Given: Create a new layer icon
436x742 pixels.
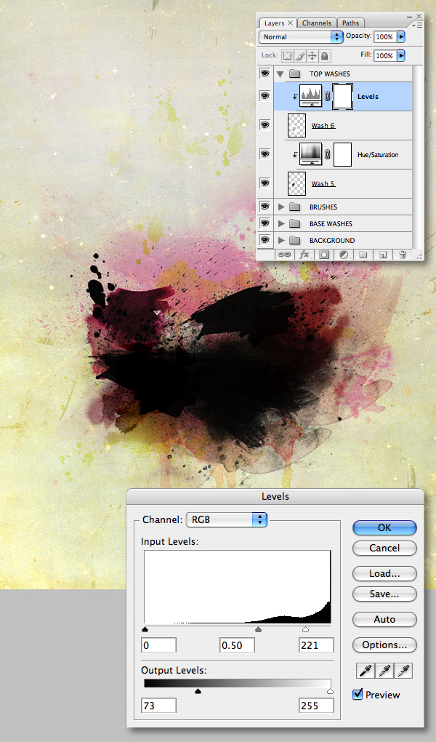Looking at the screenshot, I should (382, 255).
